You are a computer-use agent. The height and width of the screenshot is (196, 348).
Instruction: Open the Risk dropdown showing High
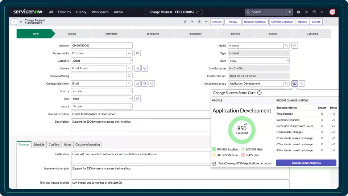tap(101, 99)
